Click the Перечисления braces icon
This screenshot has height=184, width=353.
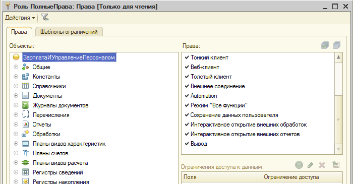(x=25, y=114)
